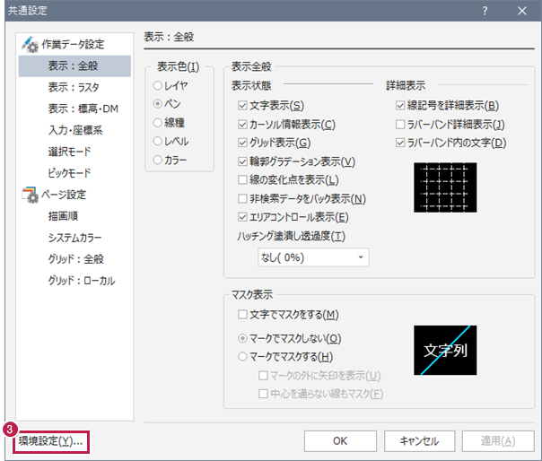This screenshot has height=461, width=542.
Task: Uncheck the 文字表示(S) checkbox
Action: coord(242,105)
